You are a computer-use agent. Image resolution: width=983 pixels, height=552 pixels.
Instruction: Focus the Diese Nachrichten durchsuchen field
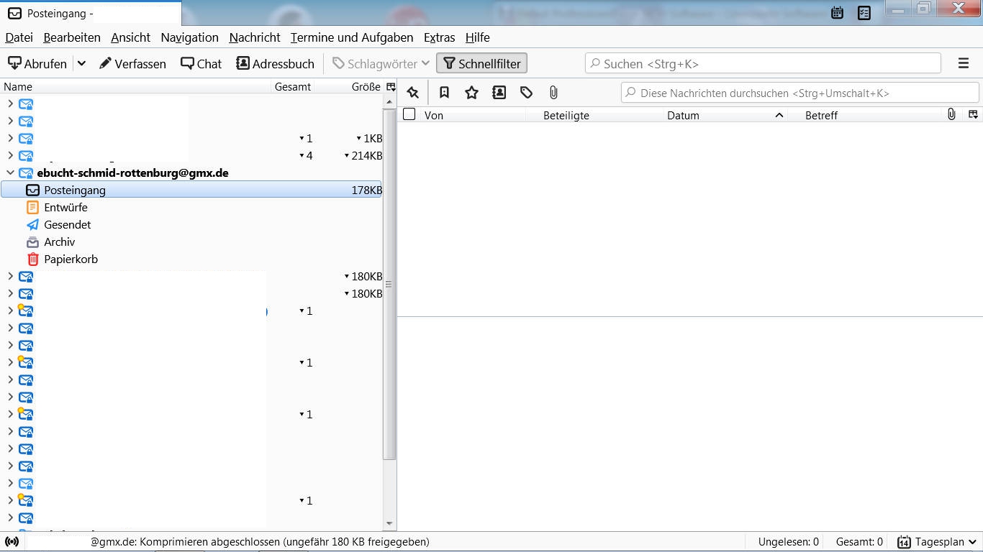tap(800, 93)
